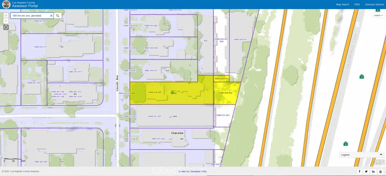Select highlighted parcel 5680-030-012

click(221, 79)
